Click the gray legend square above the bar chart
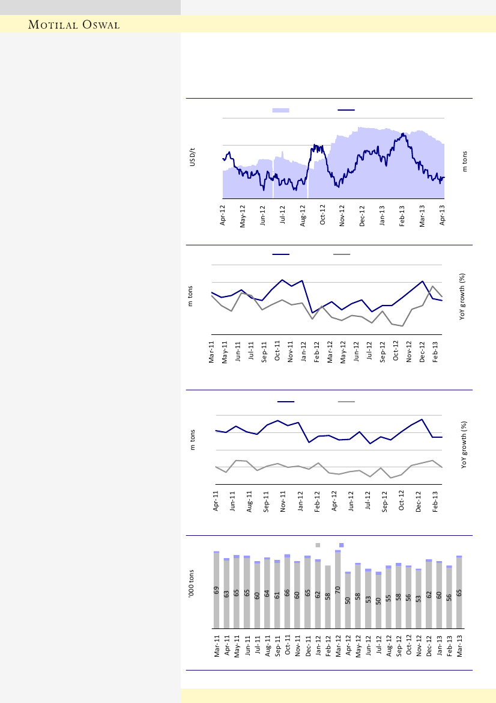Image resolution: width=496 pixels, height=703 pixels. pyautogui.click(x=318, y=545)
